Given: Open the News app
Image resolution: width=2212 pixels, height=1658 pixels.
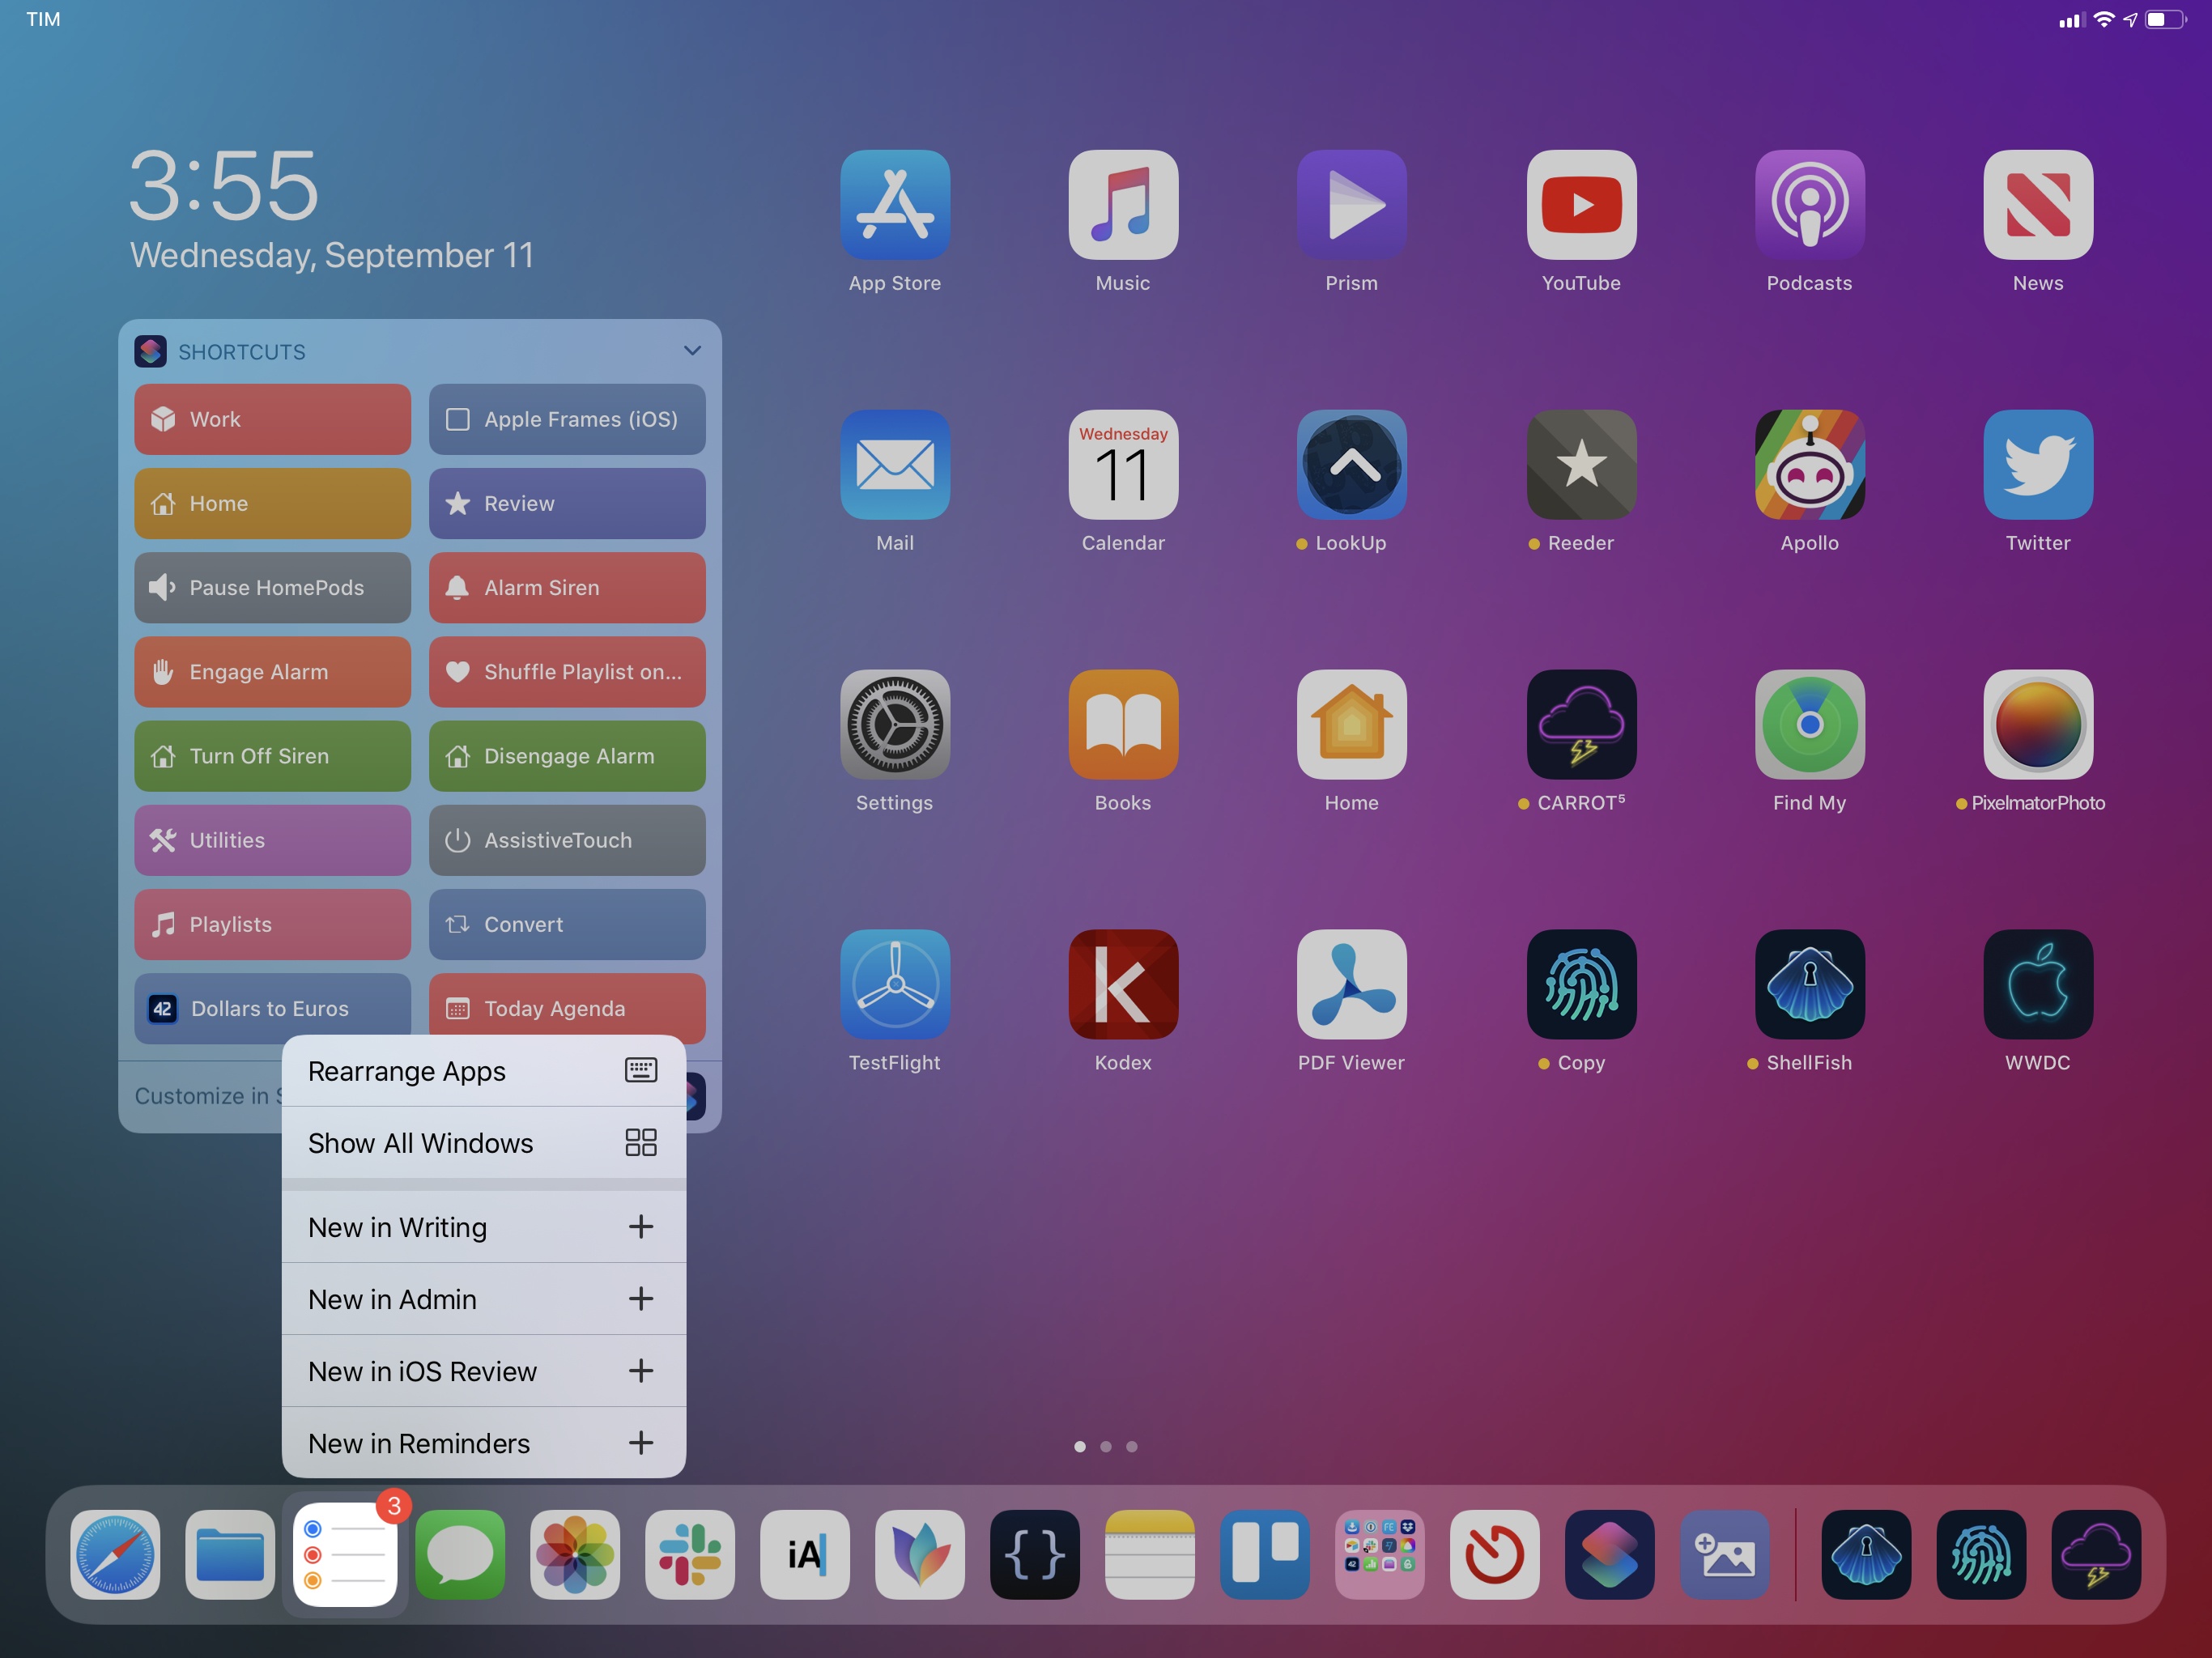Looking at the screenshot, I should (x=2038, y=205).
